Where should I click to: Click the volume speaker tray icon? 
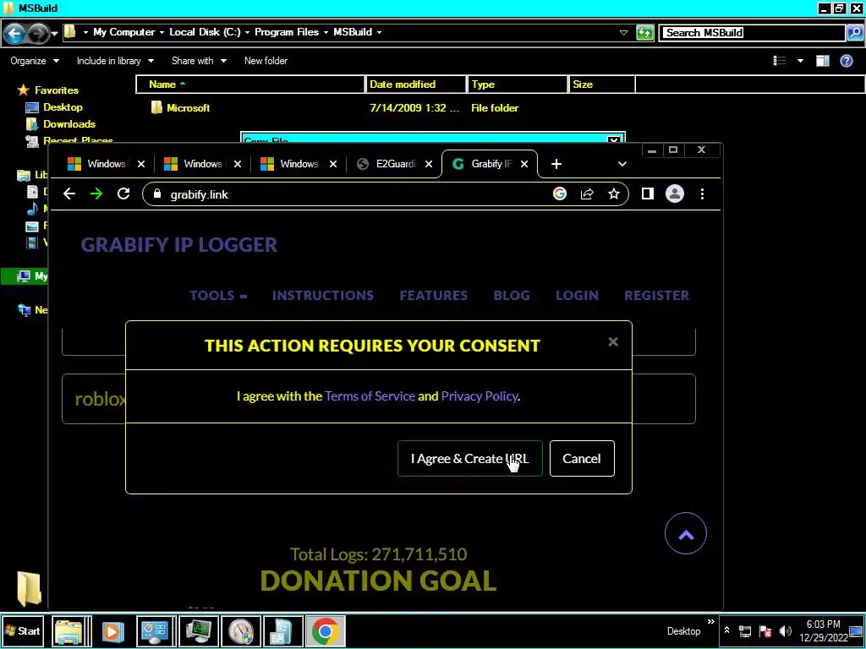786,630
